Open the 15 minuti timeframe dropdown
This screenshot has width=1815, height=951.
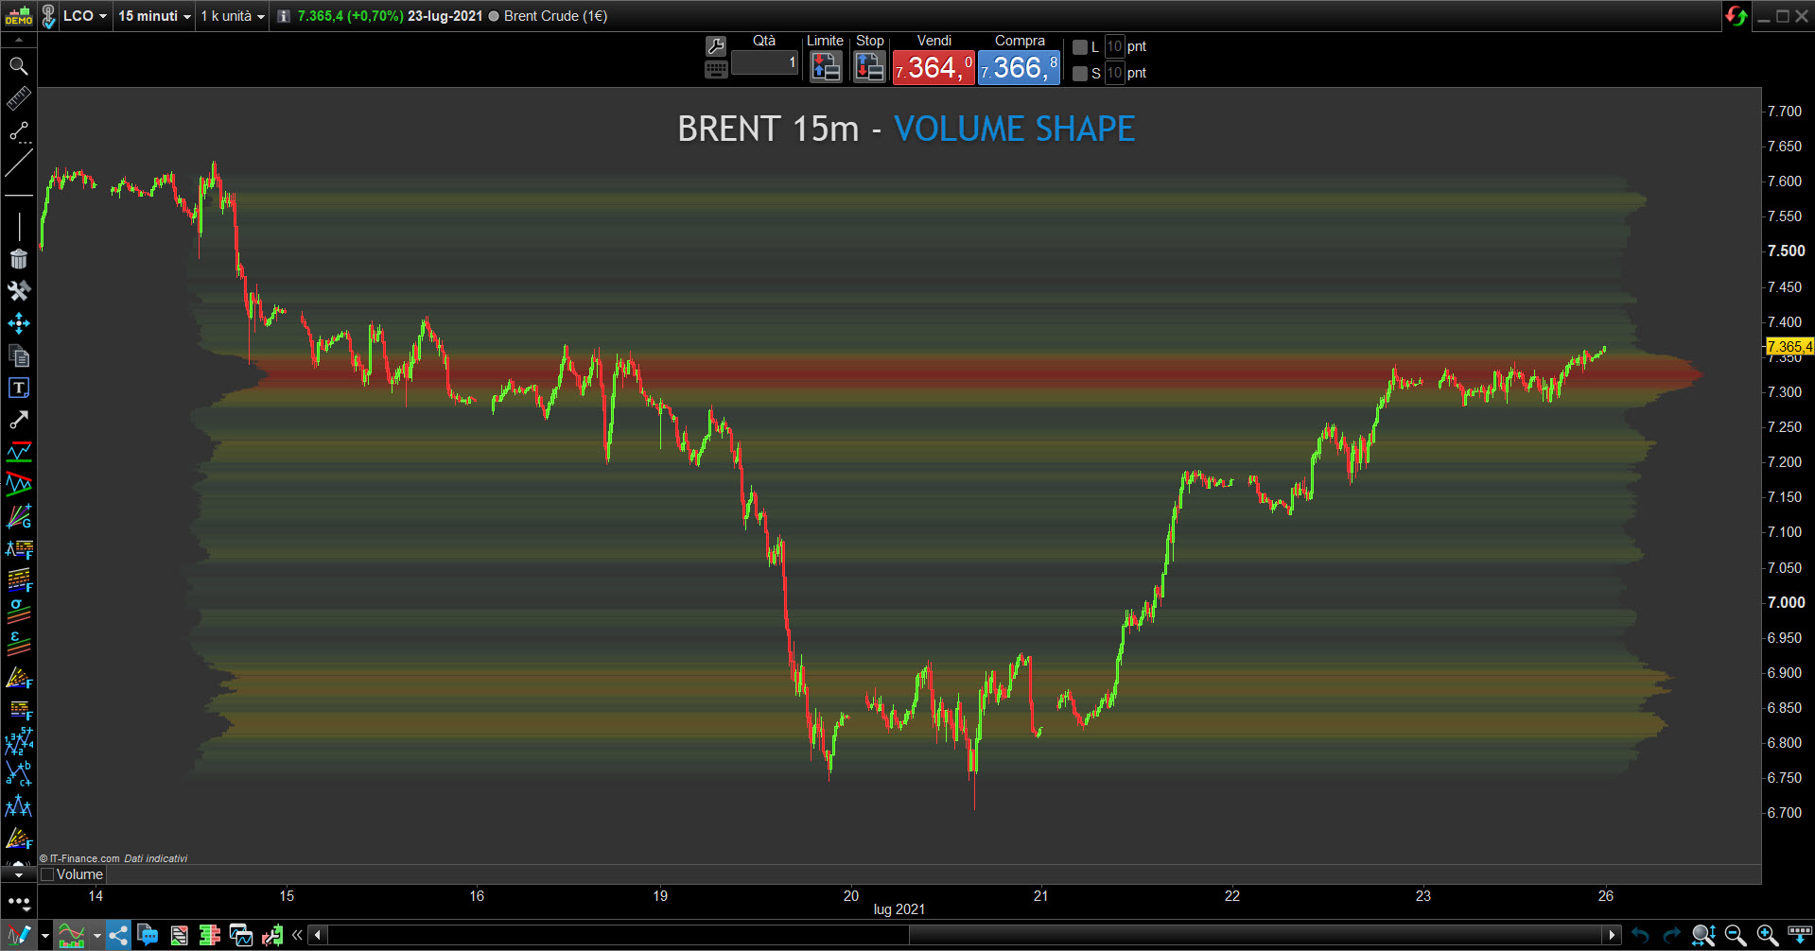click(154, 16)
